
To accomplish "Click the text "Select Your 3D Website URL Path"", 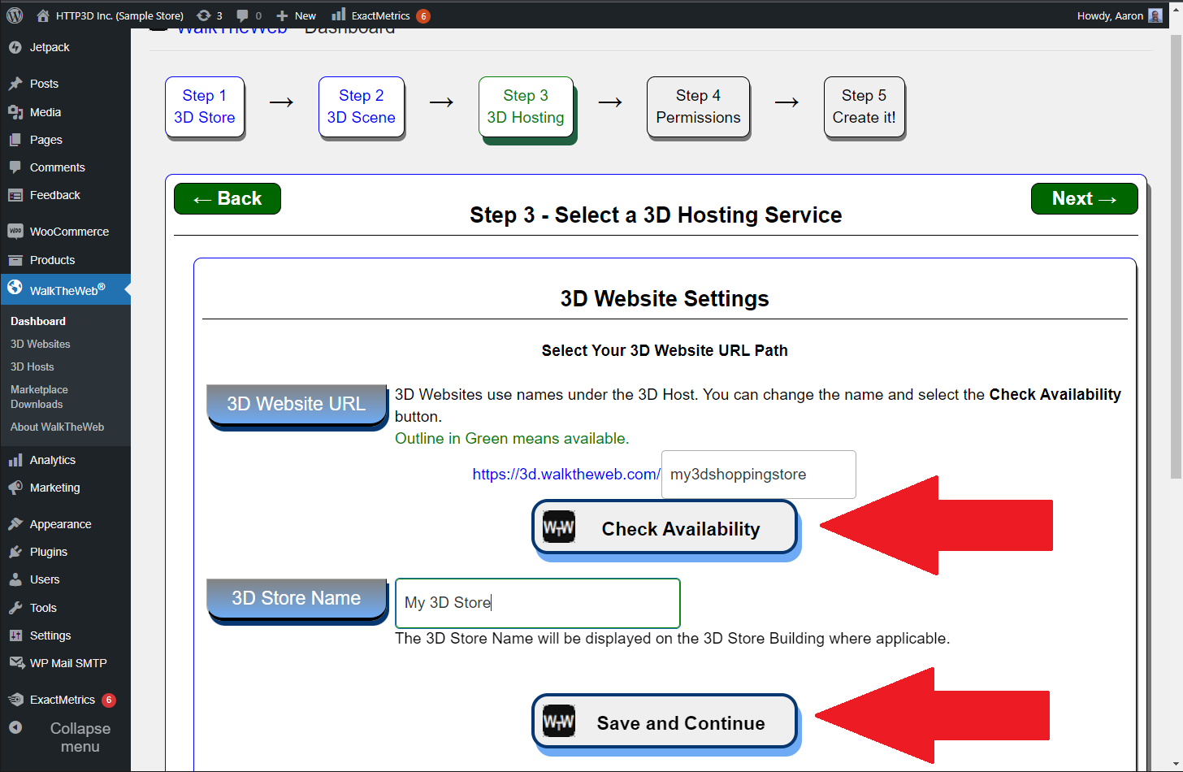I will coord(665,350).
